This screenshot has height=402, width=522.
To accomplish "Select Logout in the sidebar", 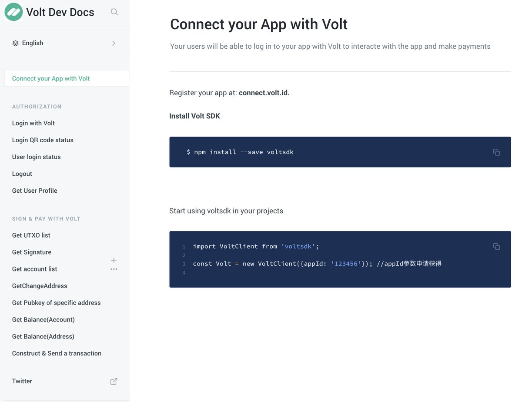I will (x=22, y=174).
